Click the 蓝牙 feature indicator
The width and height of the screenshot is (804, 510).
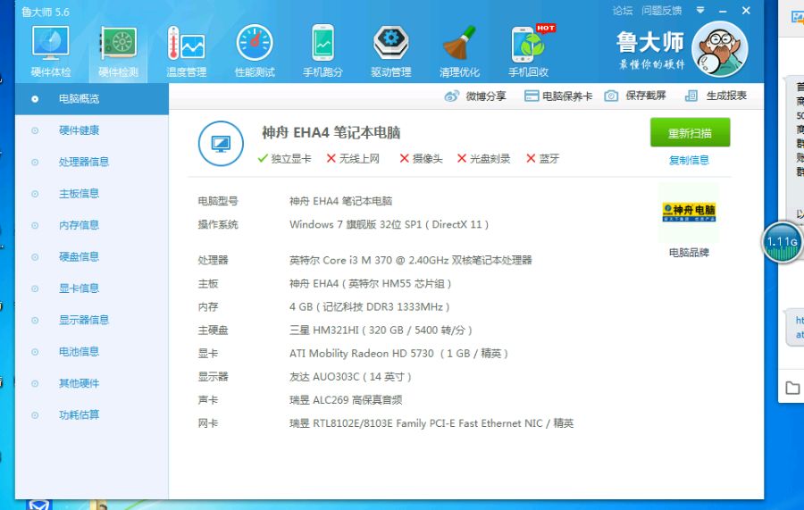(542, 159)
